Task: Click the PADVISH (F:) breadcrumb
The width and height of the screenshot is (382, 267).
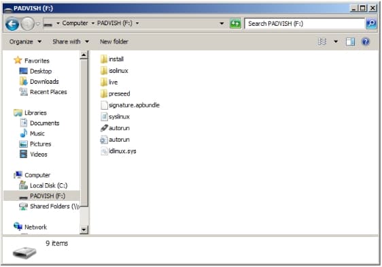Action: [x=115, y=23]
